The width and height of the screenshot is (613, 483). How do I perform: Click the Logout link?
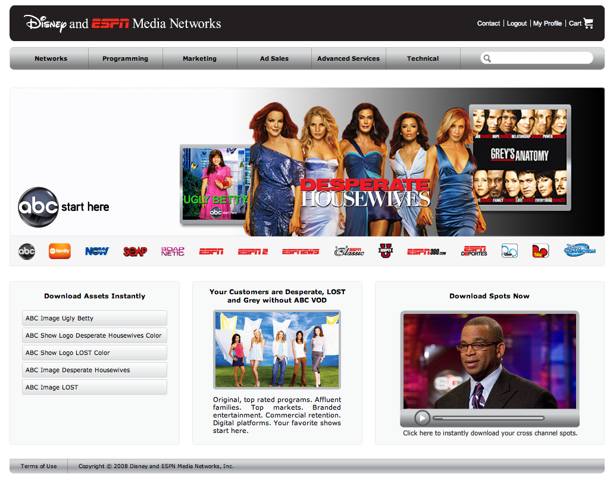[516, 23]
